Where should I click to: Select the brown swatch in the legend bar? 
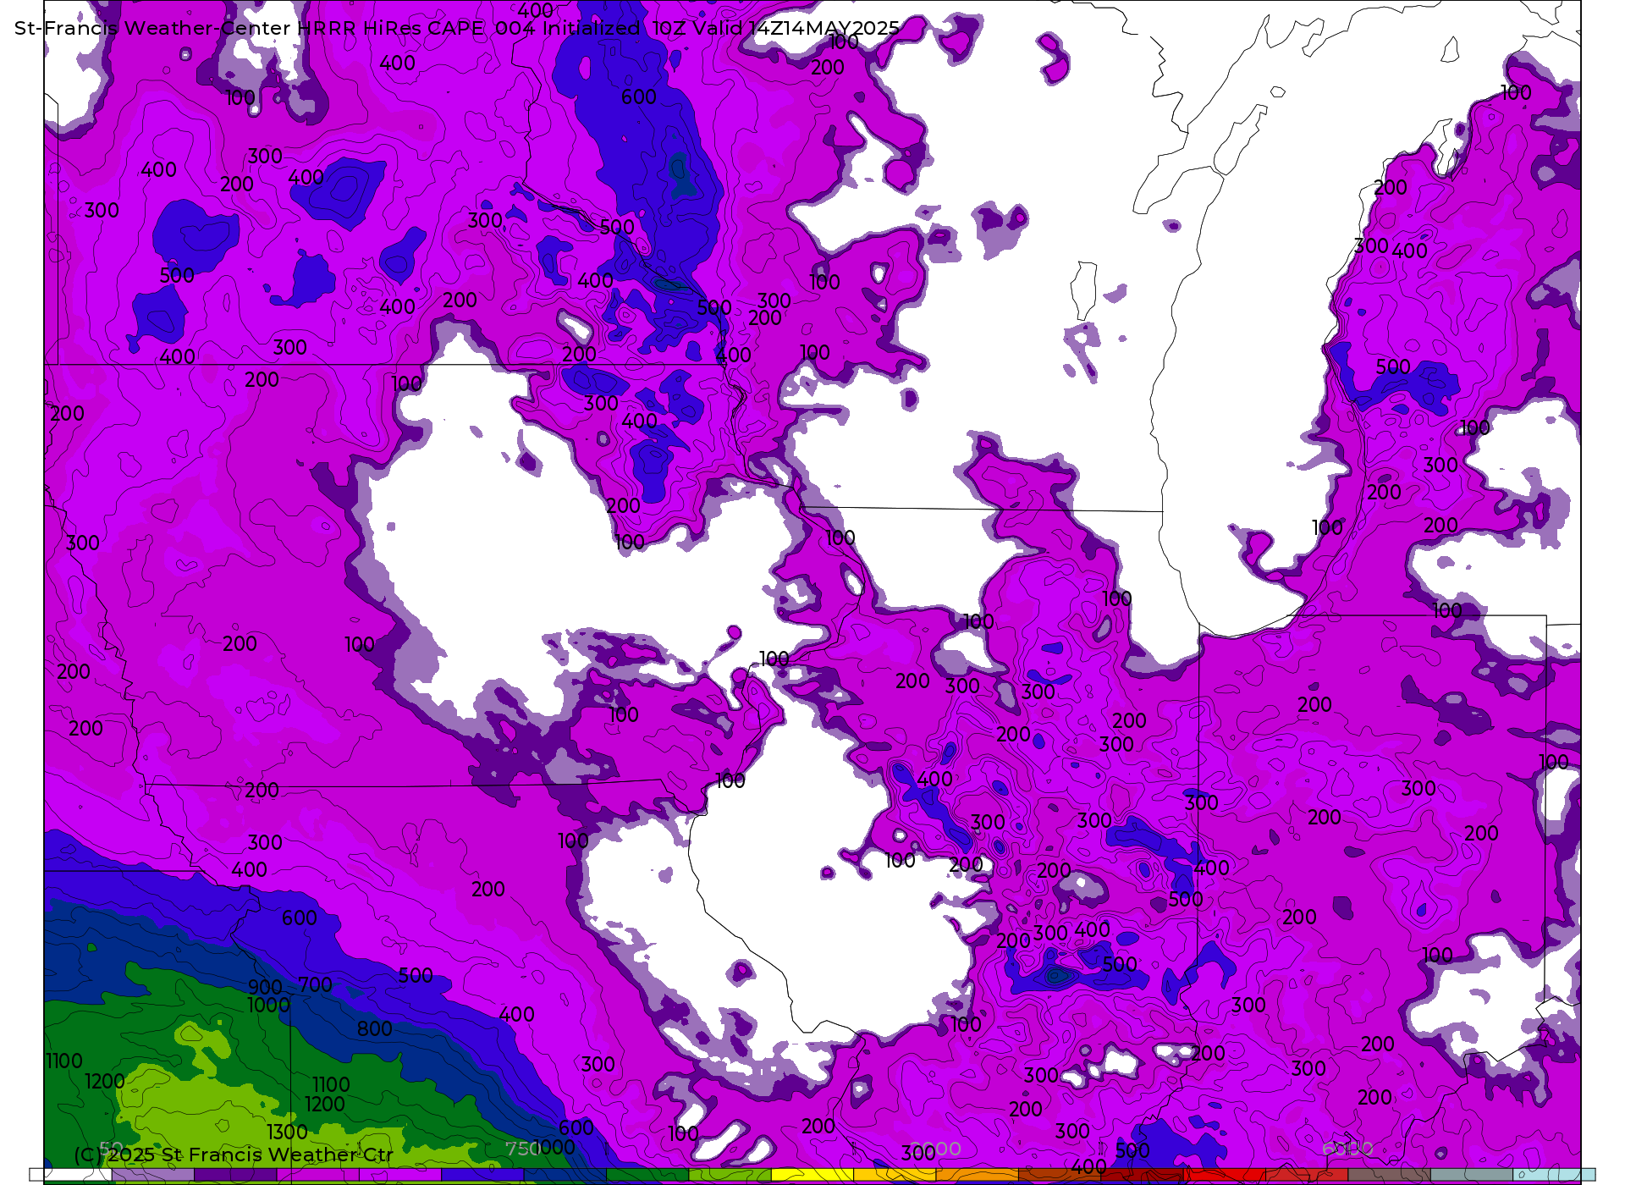tap(1060, 1175)
